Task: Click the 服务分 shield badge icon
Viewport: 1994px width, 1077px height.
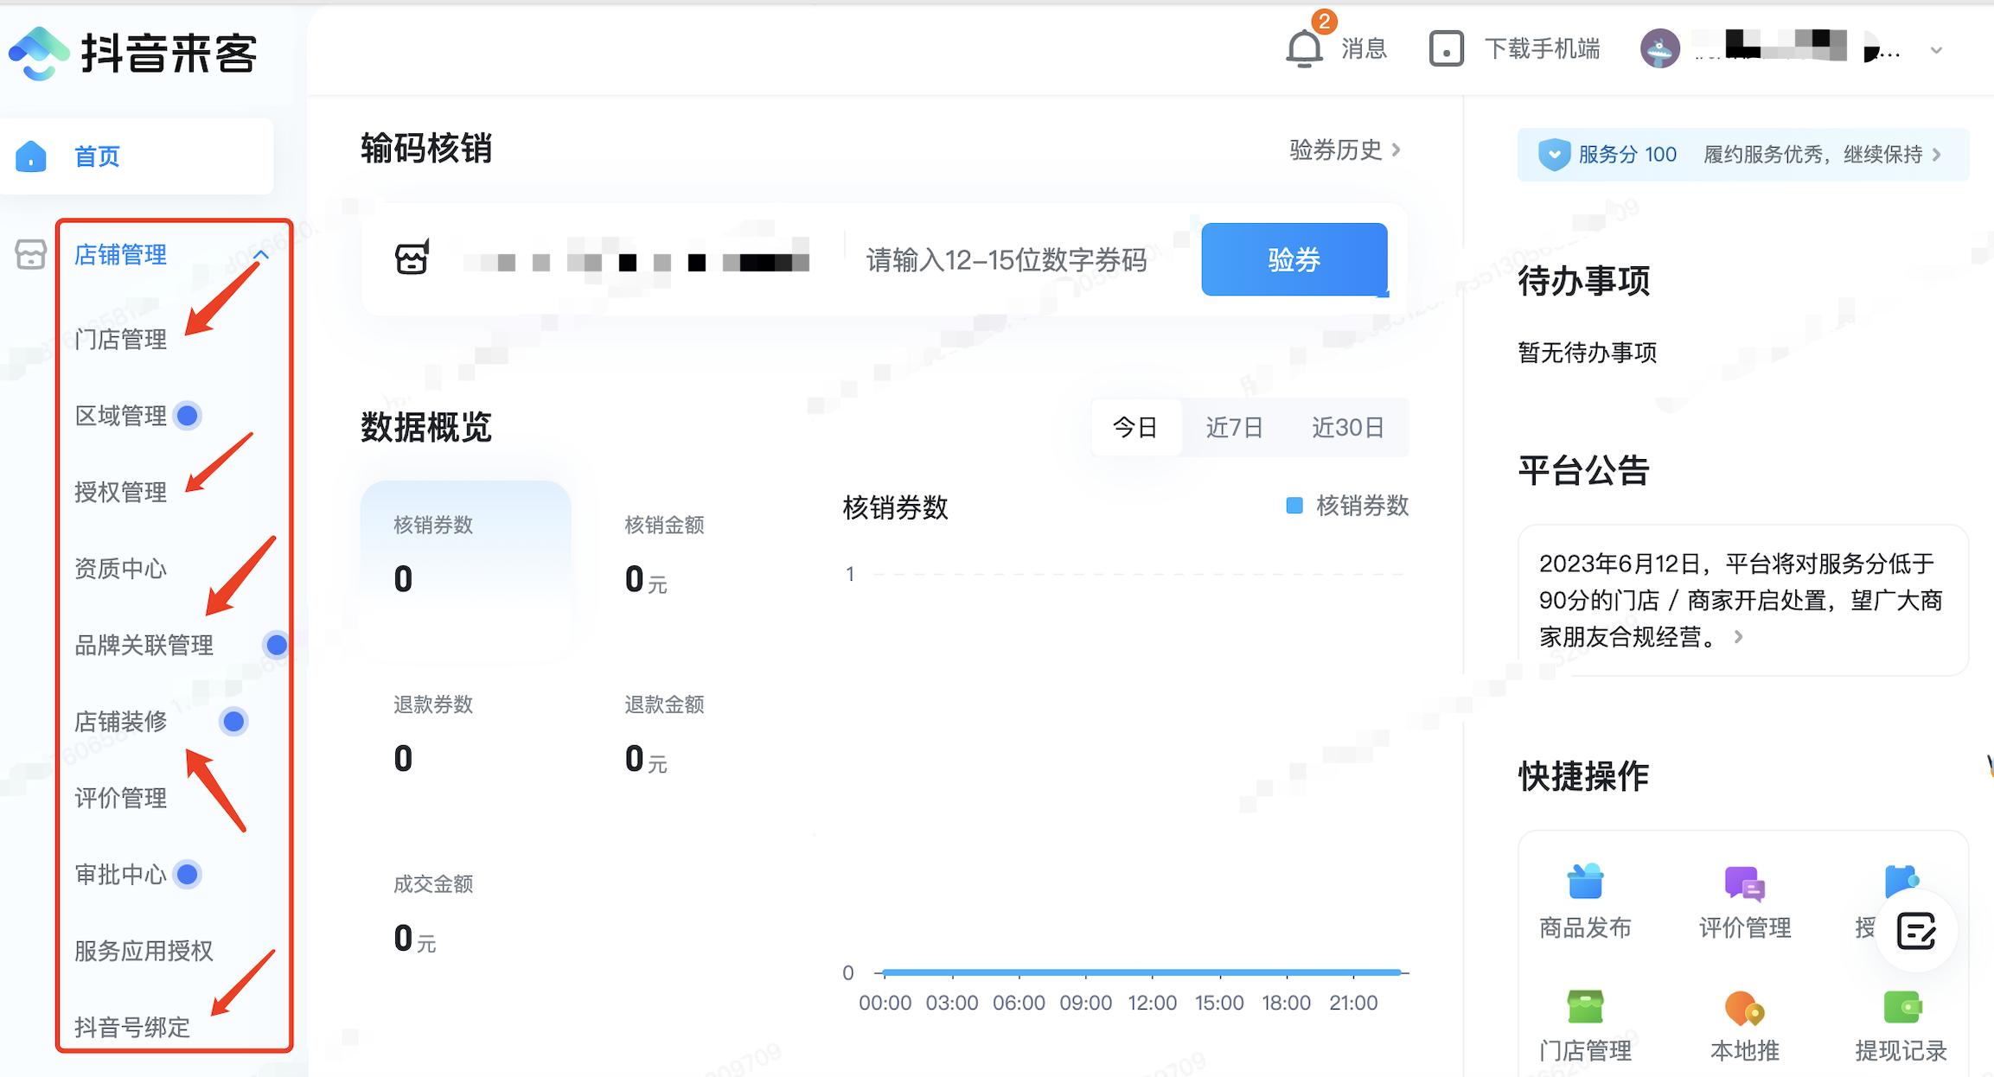Action: point(1554,154)
